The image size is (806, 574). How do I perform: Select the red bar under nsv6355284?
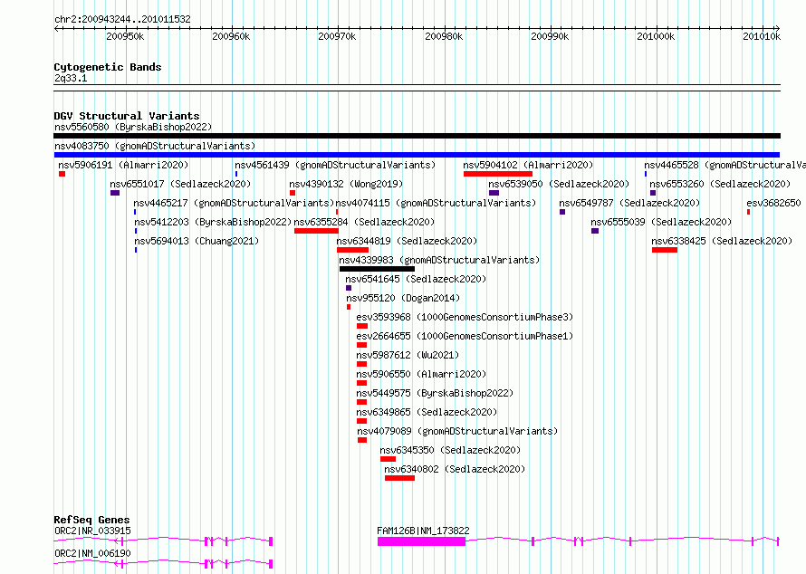317,231
